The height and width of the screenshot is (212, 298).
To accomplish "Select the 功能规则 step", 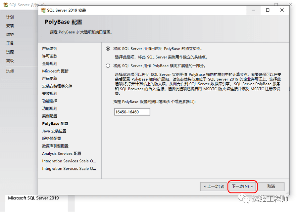I will tap(50, 108).
